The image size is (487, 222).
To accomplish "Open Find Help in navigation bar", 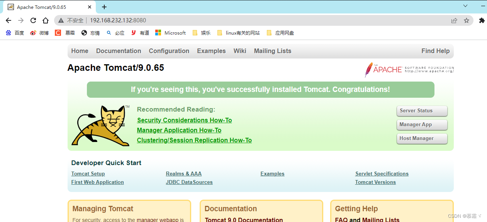I will 436,51.
